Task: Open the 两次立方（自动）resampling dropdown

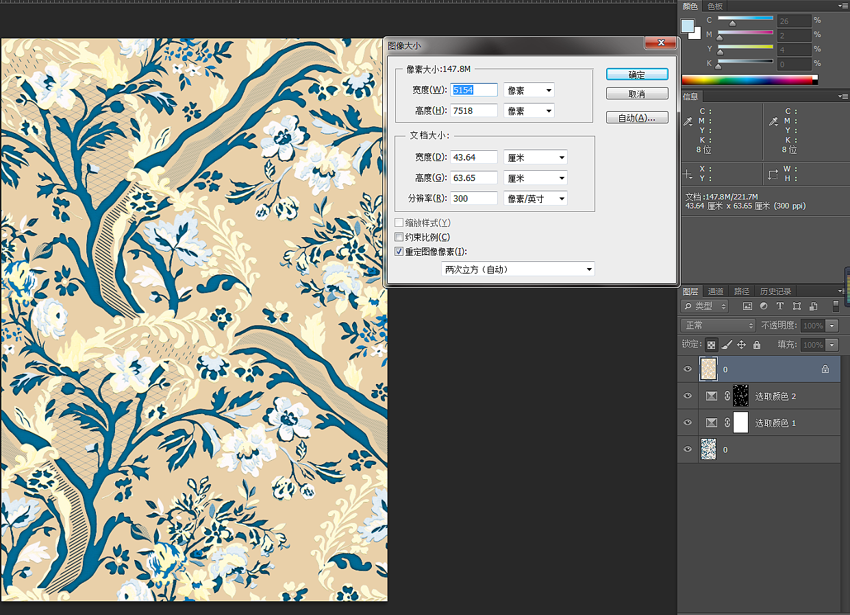Action: [x=518, y=269]
